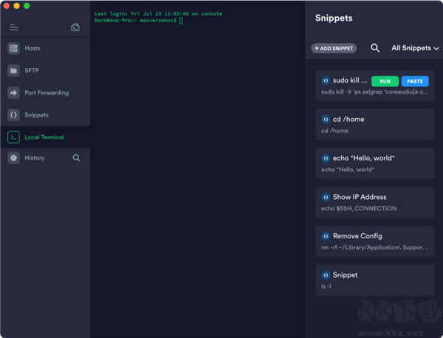Image resolution: width=443 pixels, height=338 pixels.
Task: Click the search icon beside History
Action: 76,158
